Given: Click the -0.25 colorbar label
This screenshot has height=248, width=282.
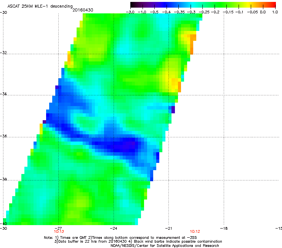Looking at the screenshot, I should [x=204, y=12].
